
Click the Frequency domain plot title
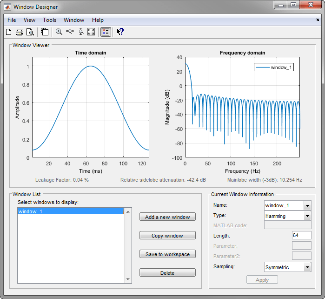point(243,53)
